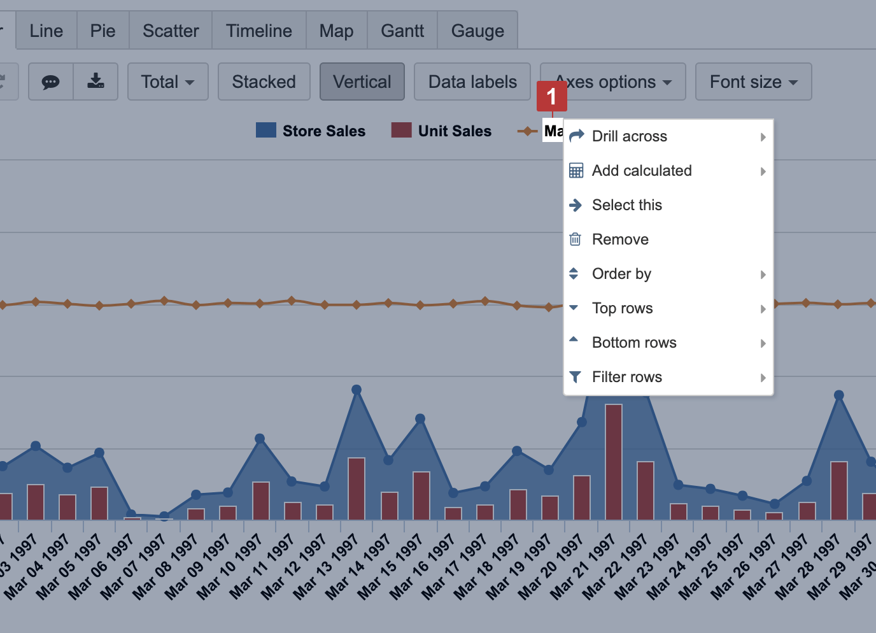This screenshot has height=633, width=876.
Task: Click the Remove trash can icon
Action: (576, 239)
